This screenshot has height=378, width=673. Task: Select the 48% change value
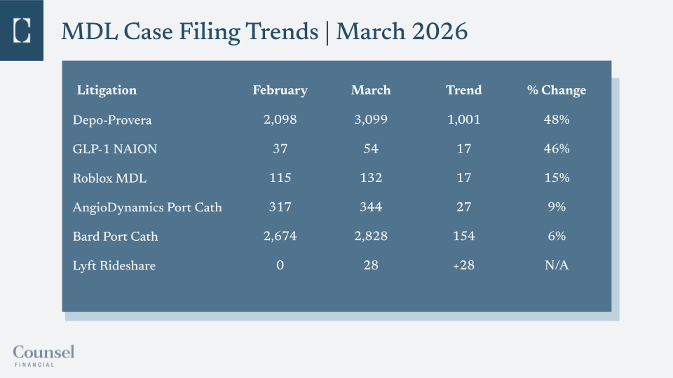[x=556, y=120]
